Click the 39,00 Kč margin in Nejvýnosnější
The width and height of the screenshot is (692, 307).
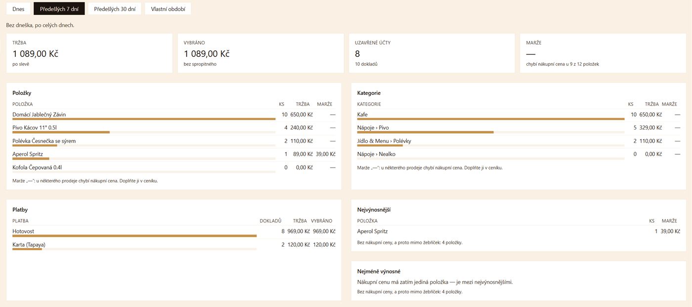671,231
